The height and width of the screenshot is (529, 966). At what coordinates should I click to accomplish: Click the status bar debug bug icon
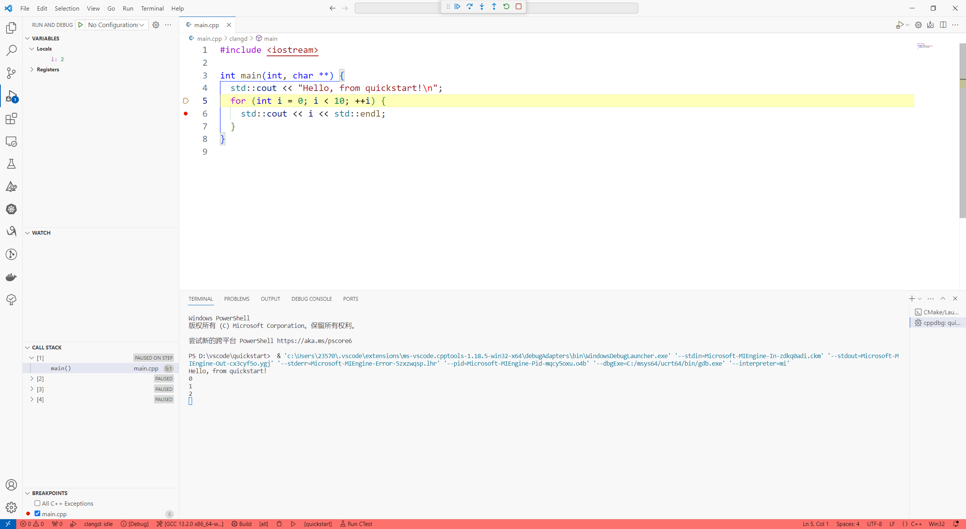(x=279, y=524)
